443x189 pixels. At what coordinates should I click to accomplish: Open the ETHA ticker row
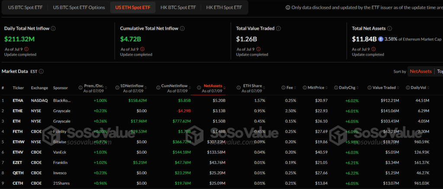[18, 101]
